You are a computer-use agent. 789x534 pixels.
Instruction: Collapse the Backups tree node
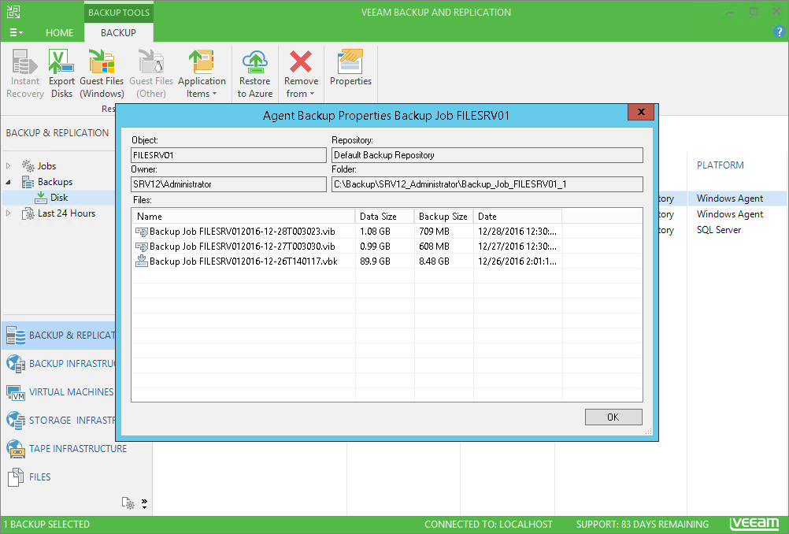click(x=9, y=182)
